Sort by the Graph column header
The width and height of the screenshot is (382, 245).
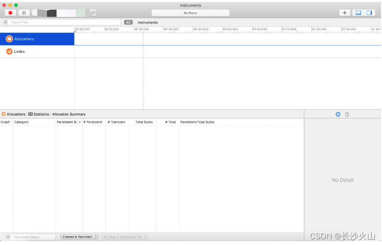click(x=5, y=122)
